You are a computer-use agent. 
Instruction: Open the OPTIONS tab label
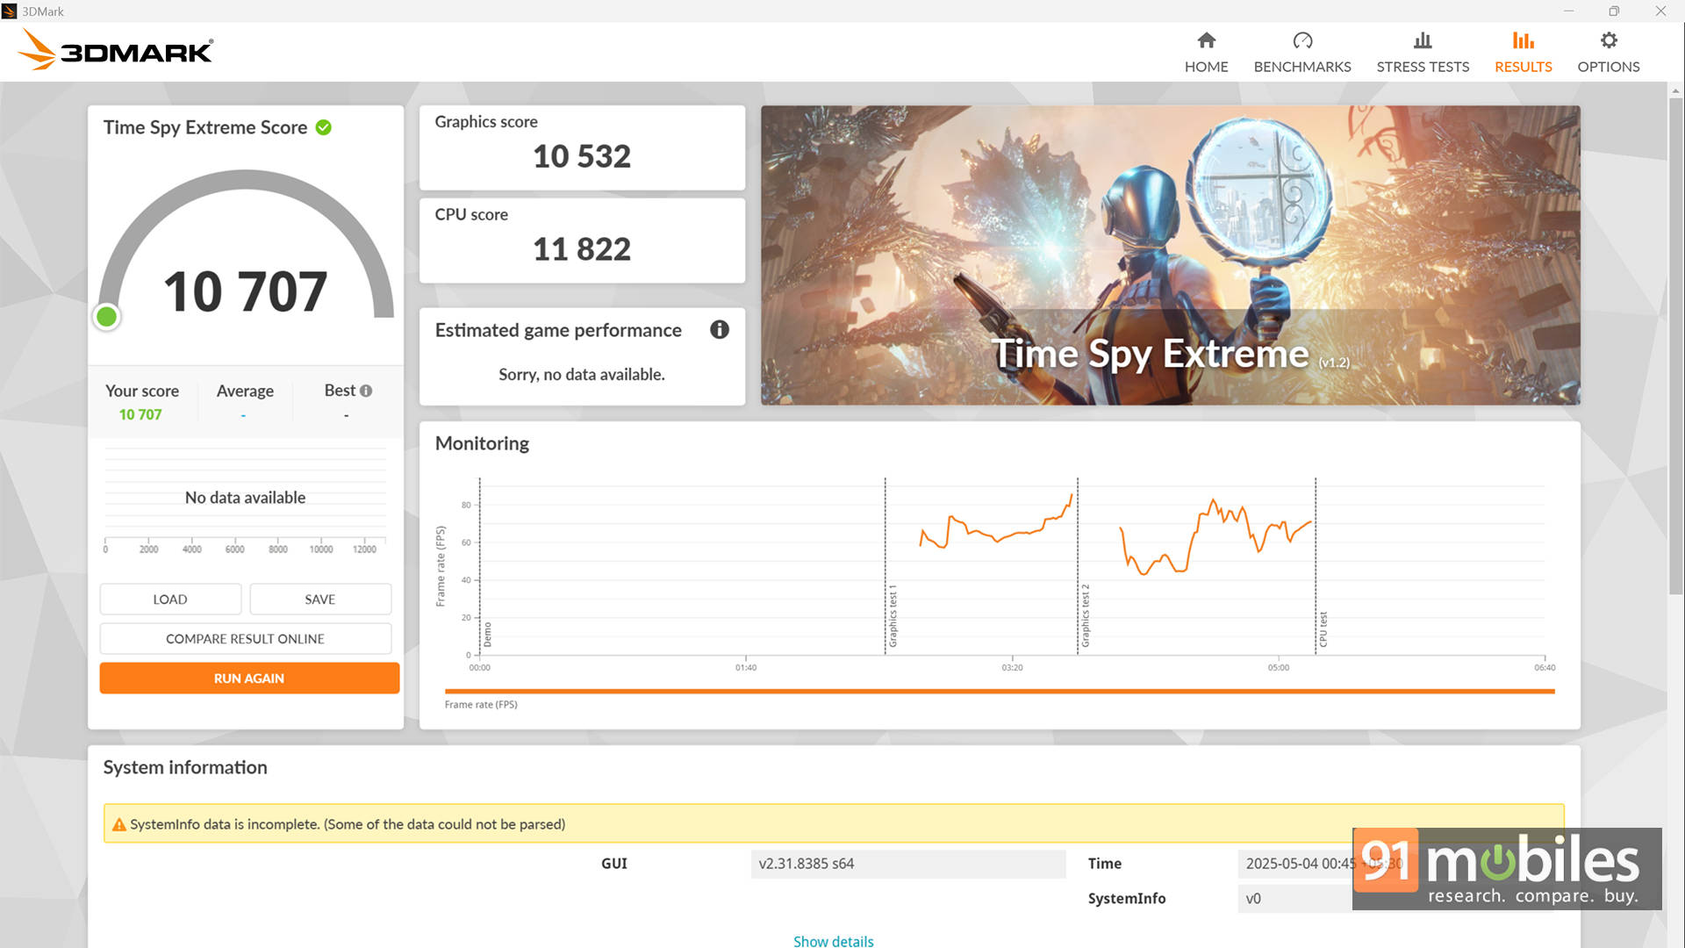click(x=1609, y=67)
